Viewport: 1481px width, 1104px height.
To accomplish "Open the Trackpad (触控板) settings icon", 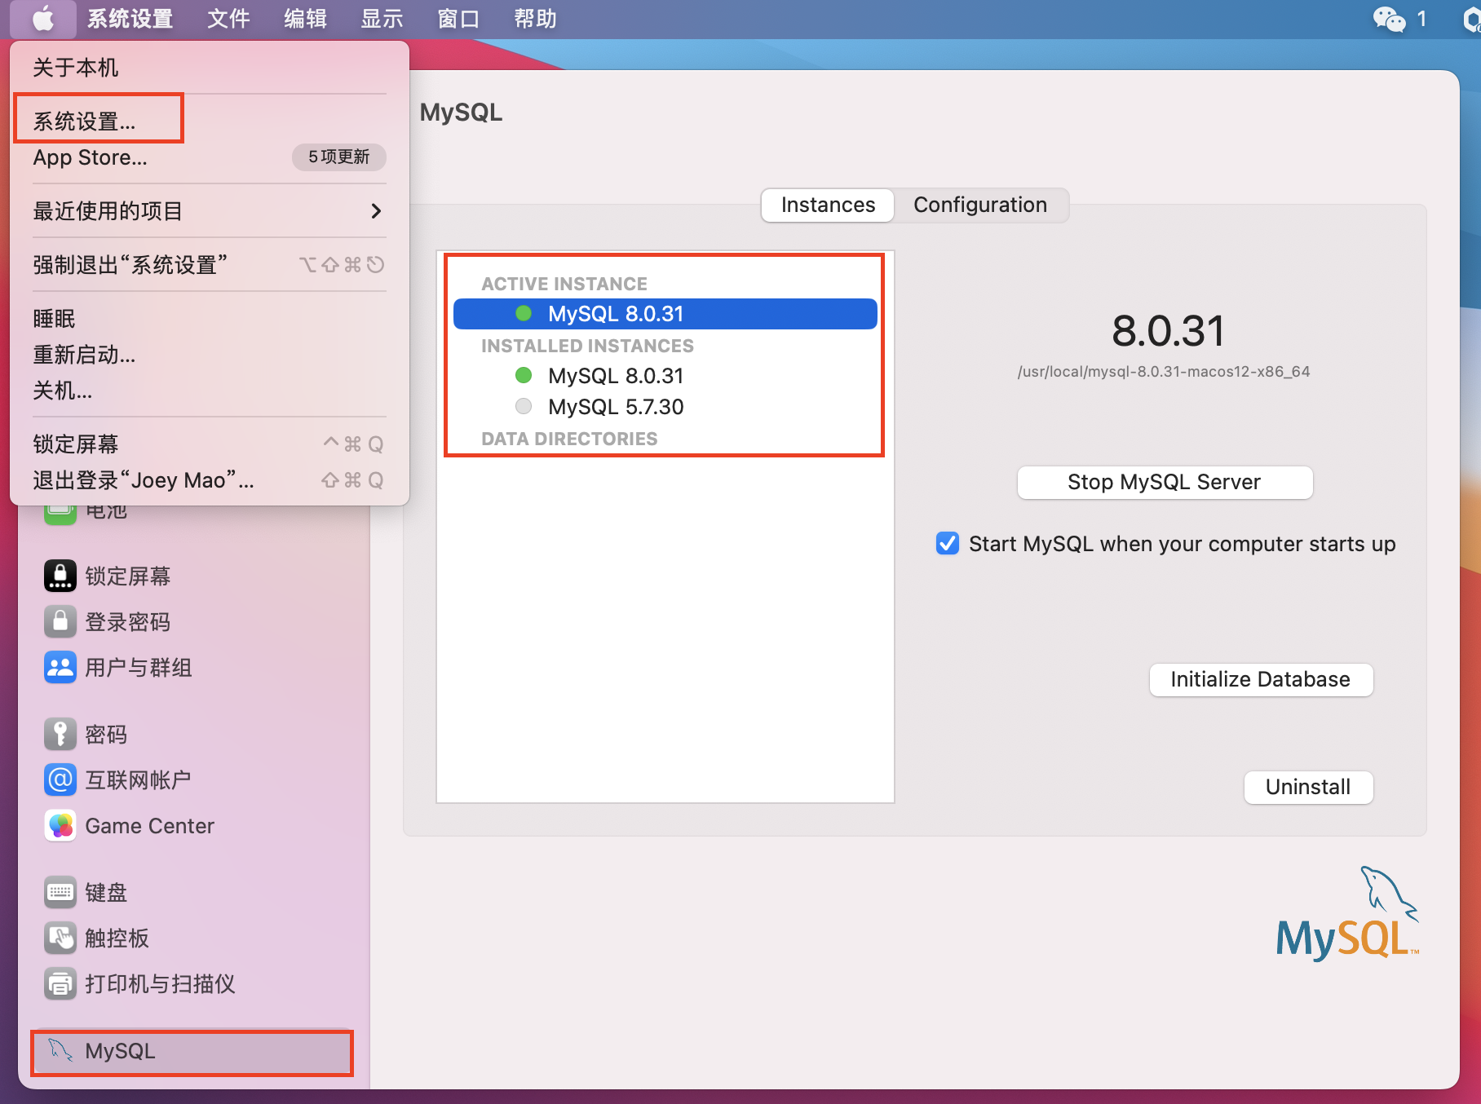I will (60, 938).
